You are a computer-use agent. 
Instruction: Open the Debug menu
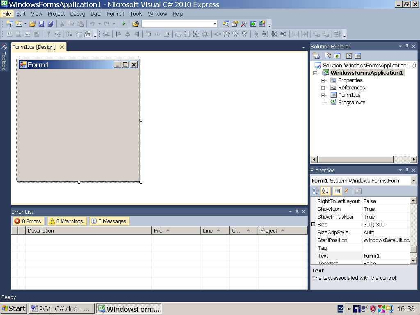click(78, 14)
